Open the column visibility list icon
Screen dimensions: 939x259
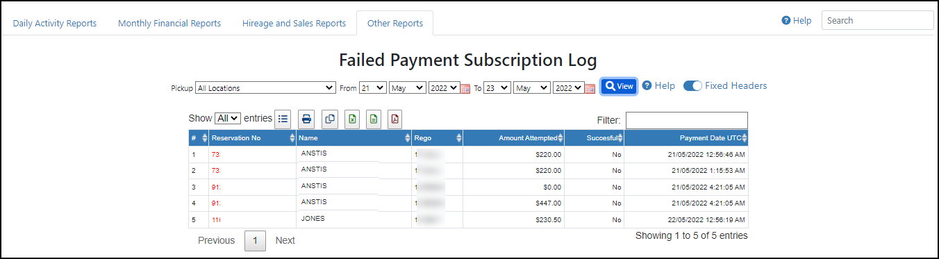(283, 119)
